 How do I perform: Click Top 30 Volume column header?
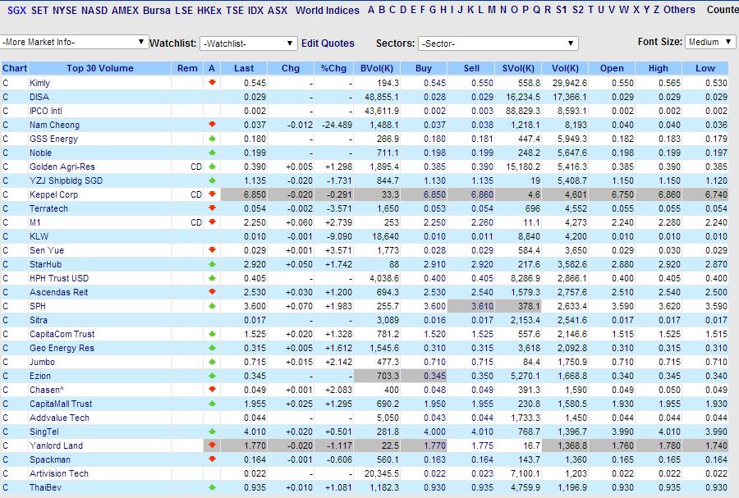[x=100, y=68]
